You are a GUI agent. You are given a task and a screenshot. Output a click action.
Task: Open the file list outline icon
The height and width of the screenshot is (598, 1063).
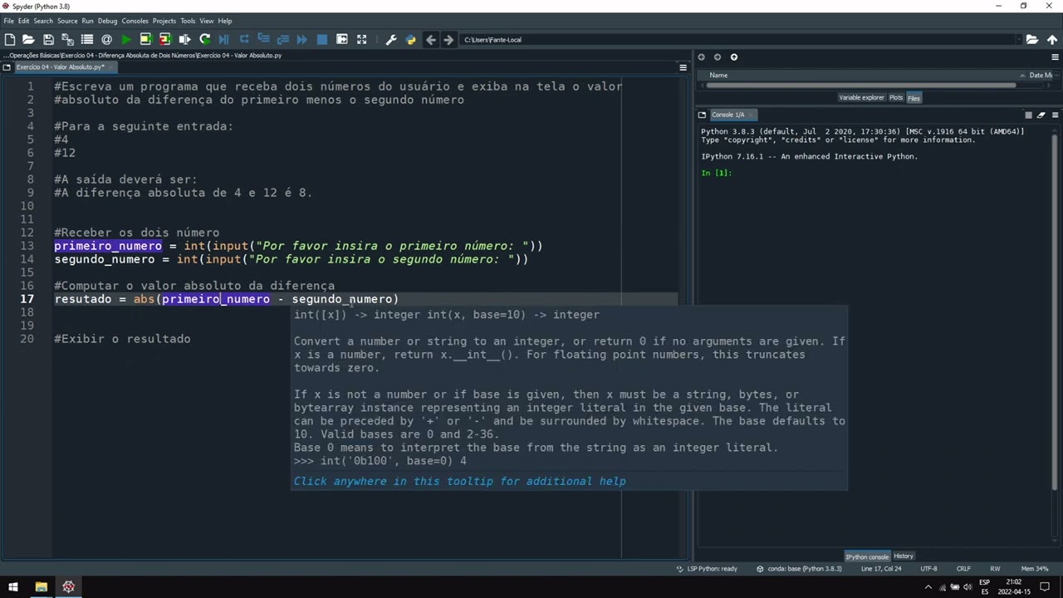[x=86, y=39]
